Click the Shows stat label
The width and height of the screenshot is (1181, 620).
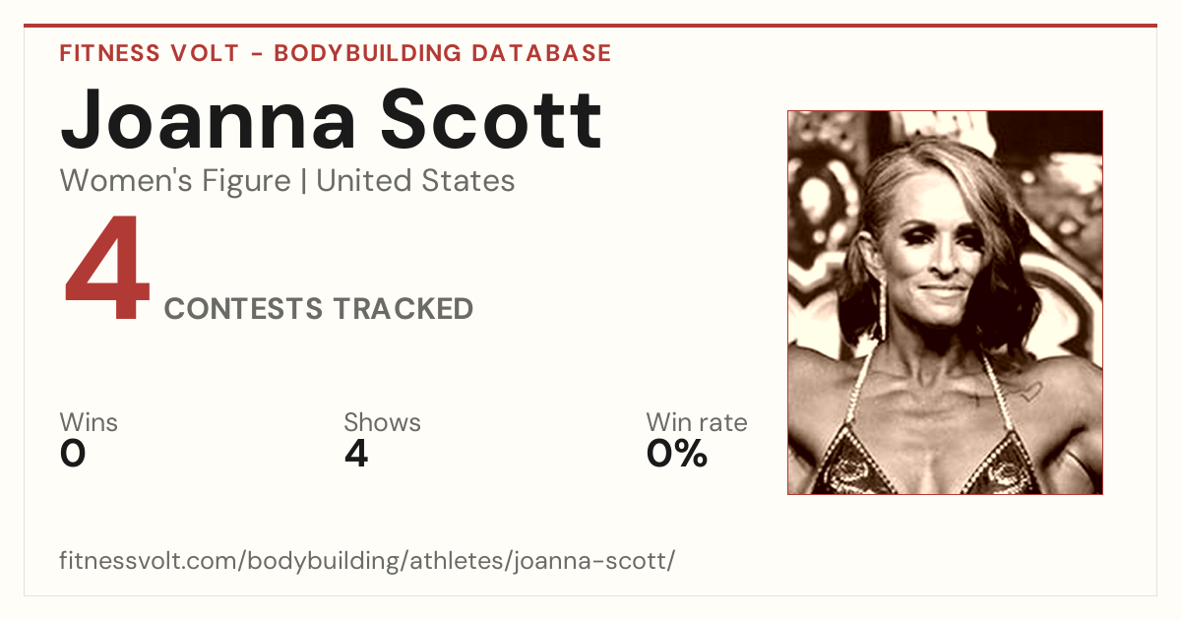click(x=382, y=423)
